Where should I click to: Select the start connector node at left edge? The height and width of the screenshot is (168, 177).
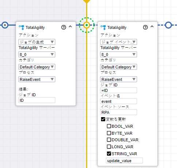coord(5,25)
